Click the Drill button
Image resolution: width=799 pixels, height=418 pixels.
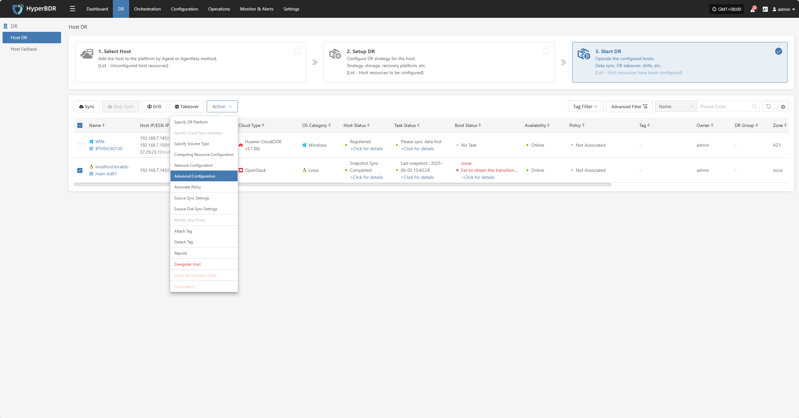(x=154, y=107)
